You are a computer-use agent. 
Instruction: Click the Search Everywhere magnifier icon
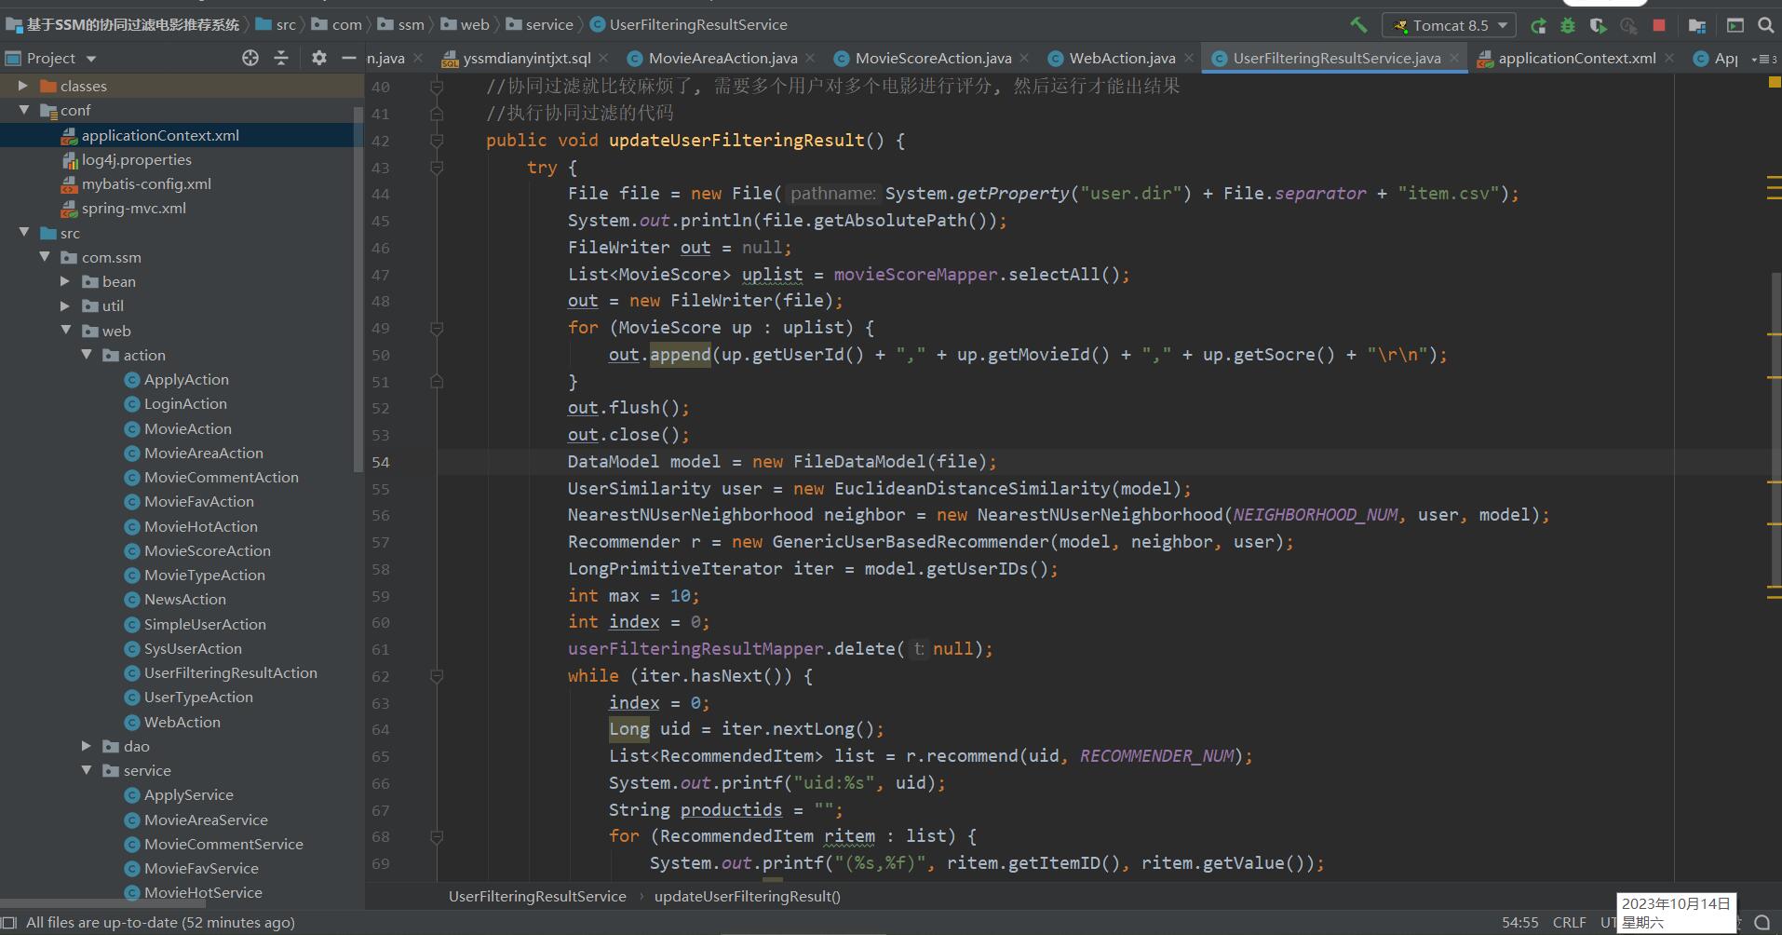(1765, 26)
